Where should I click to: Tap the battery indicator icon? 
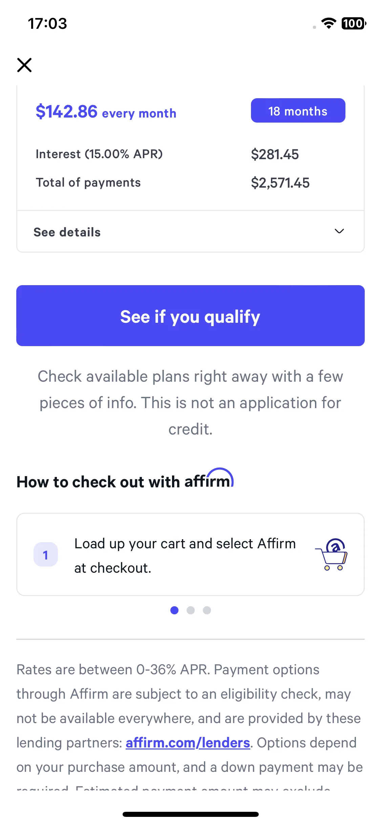coord(354,23)
